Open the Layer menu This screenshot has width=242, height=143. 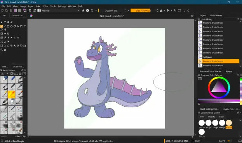pyautogui.click(x=31, y=6)
